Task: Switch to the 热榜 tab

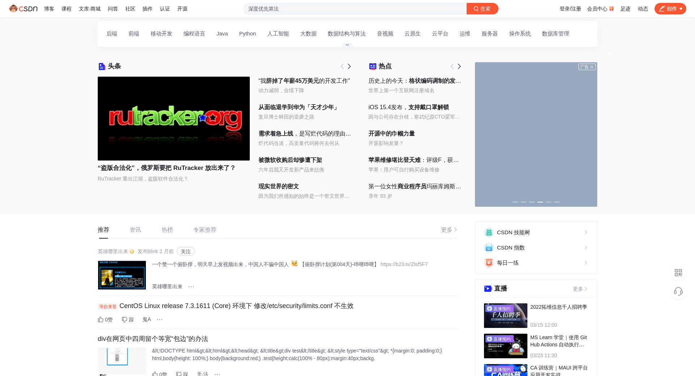Action: click(x=167, y=230)
